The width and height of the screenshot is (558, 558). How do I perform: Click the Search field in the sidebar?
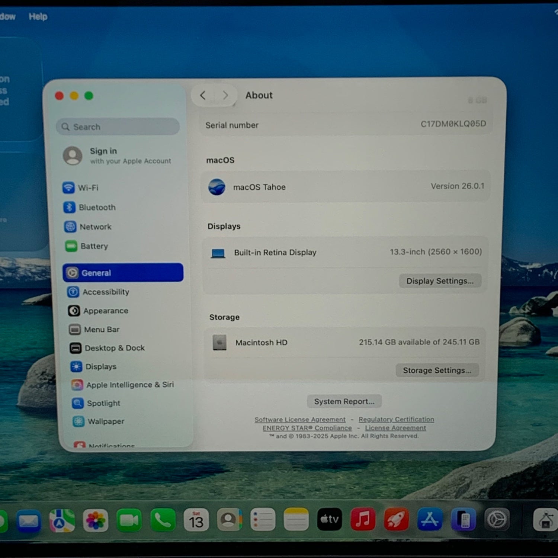tap(118, 127)
